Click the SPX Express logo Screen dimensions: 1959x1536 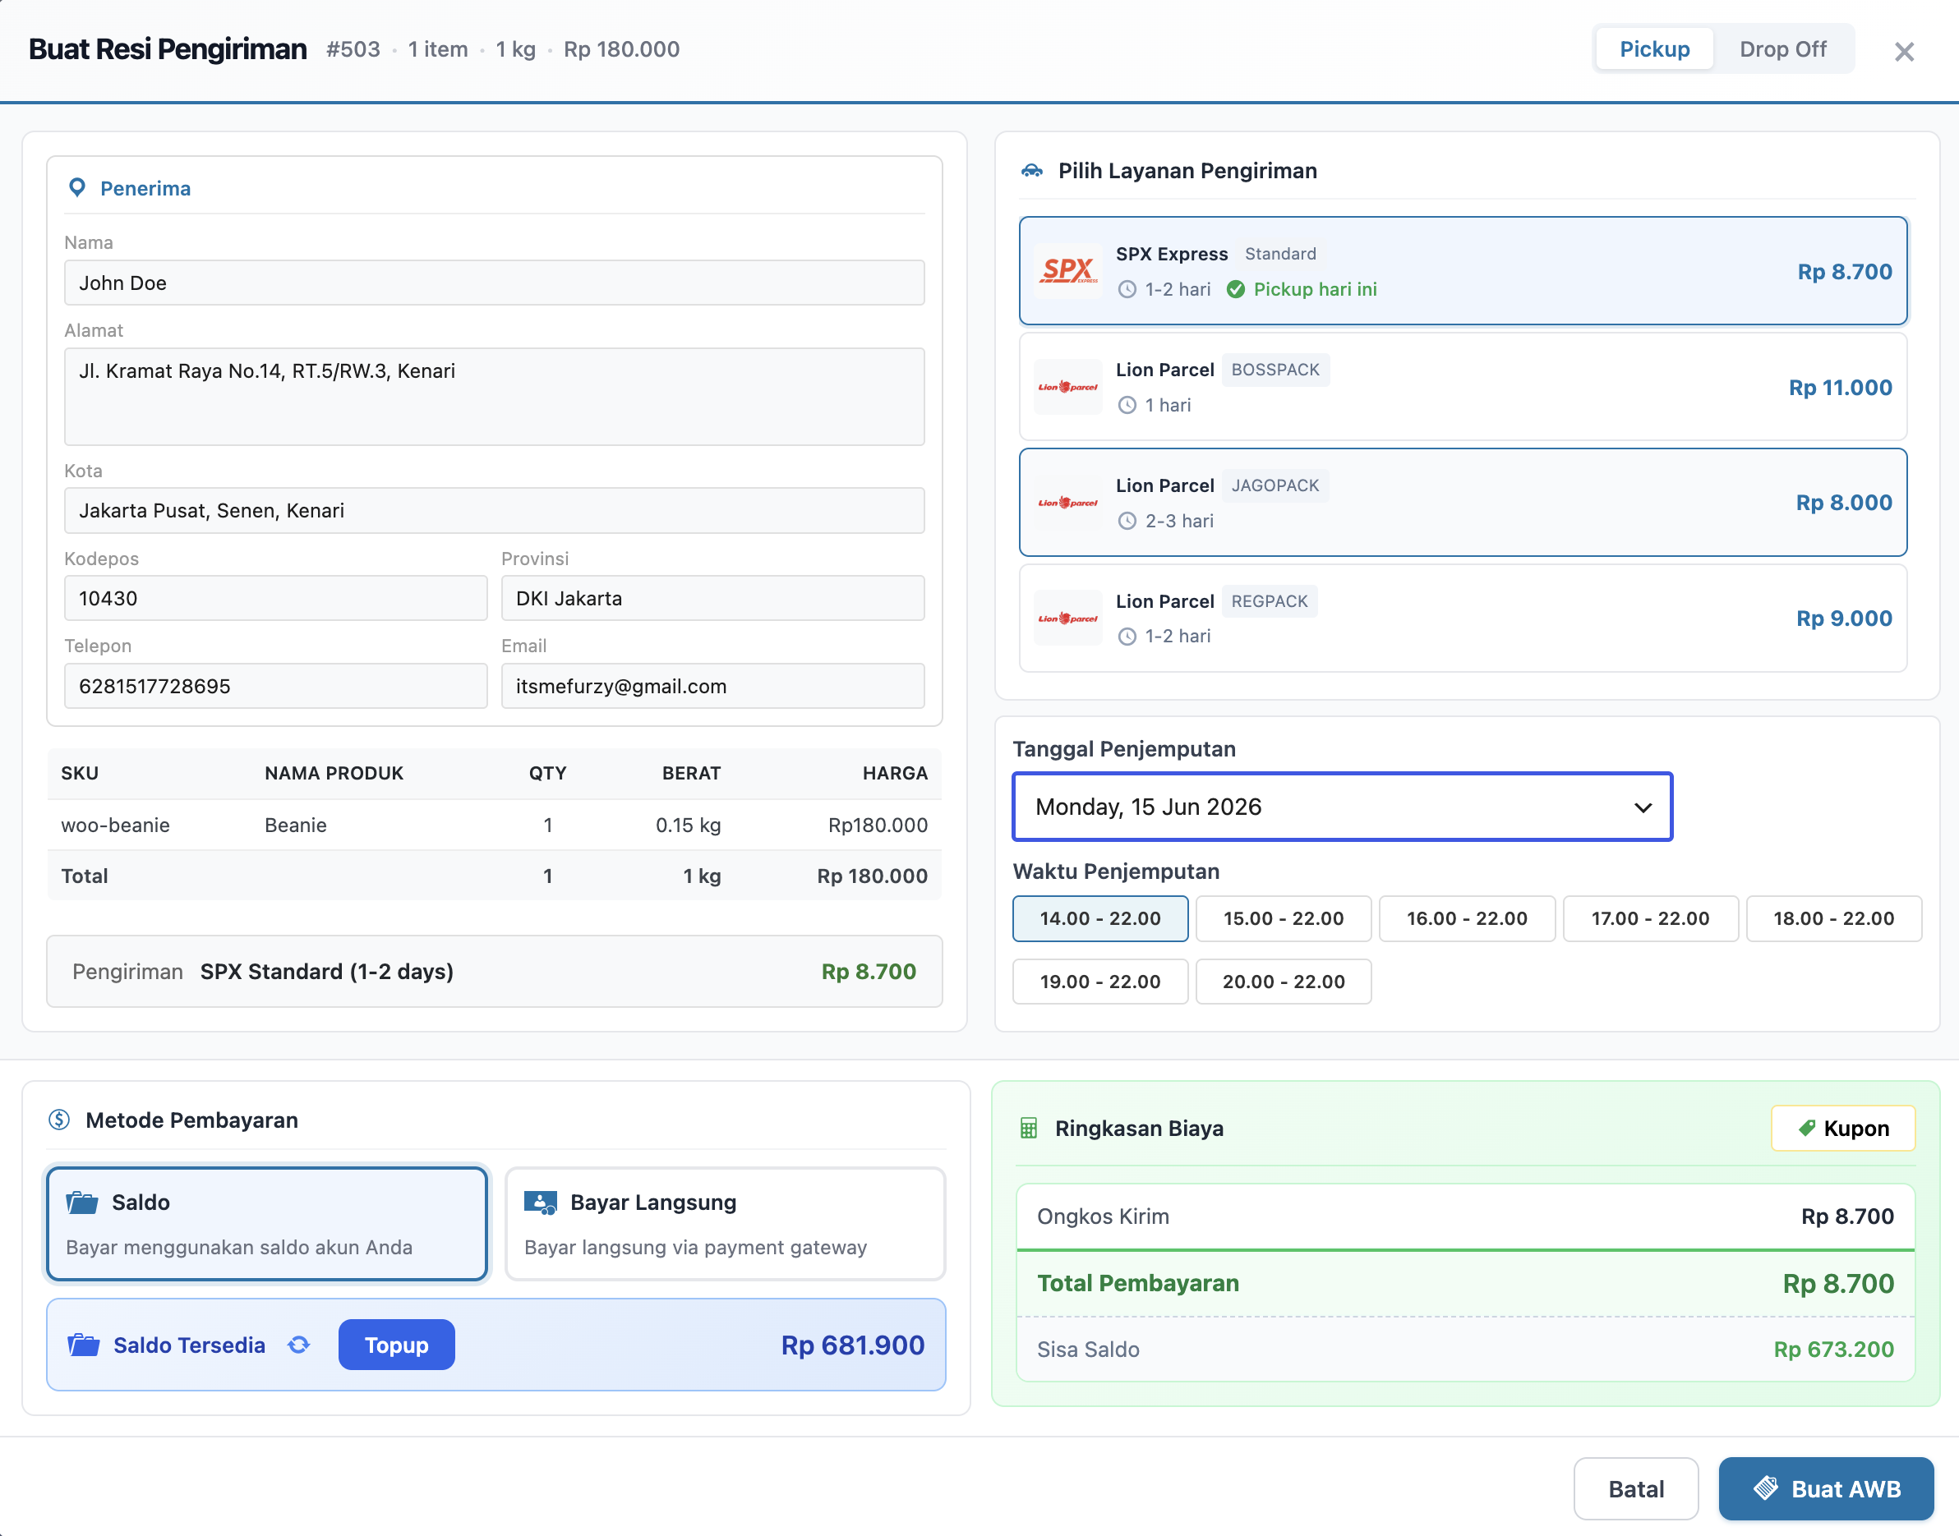tap(1067, 271)
